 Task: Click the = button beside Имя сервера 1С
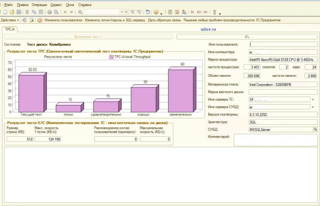(313, 99)
